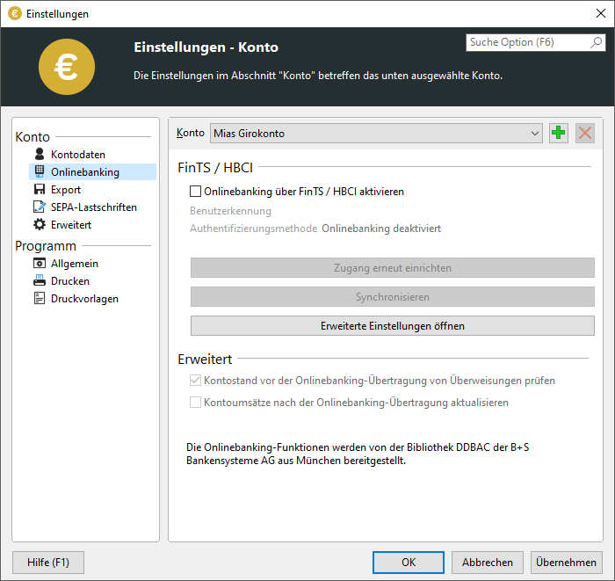The height and width of the screenshot is (581, 615).
Task: Click the magnifier icon in the search box
Action: [597, 42]
